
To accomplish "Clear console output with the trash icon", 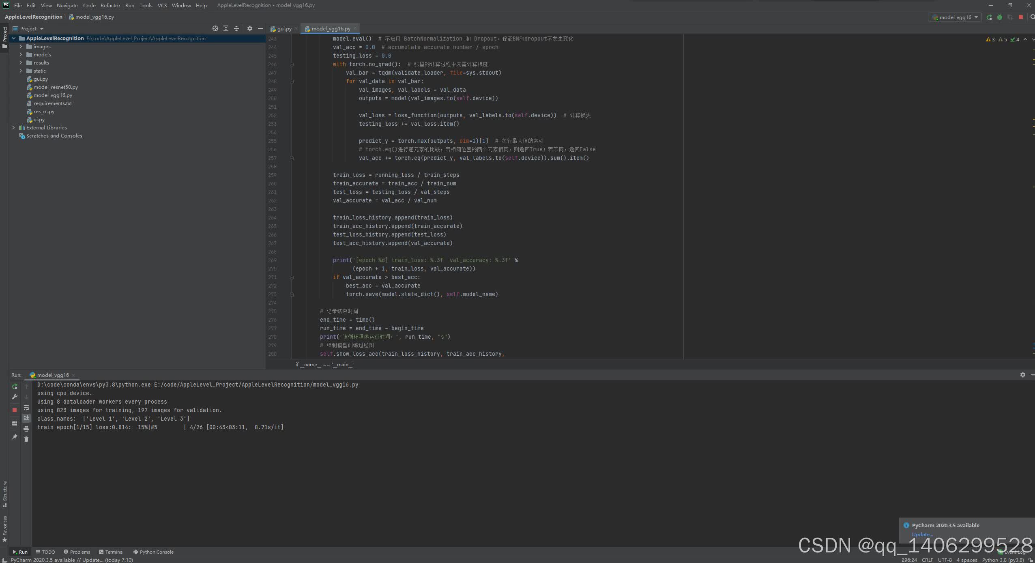I will (26, 439).
